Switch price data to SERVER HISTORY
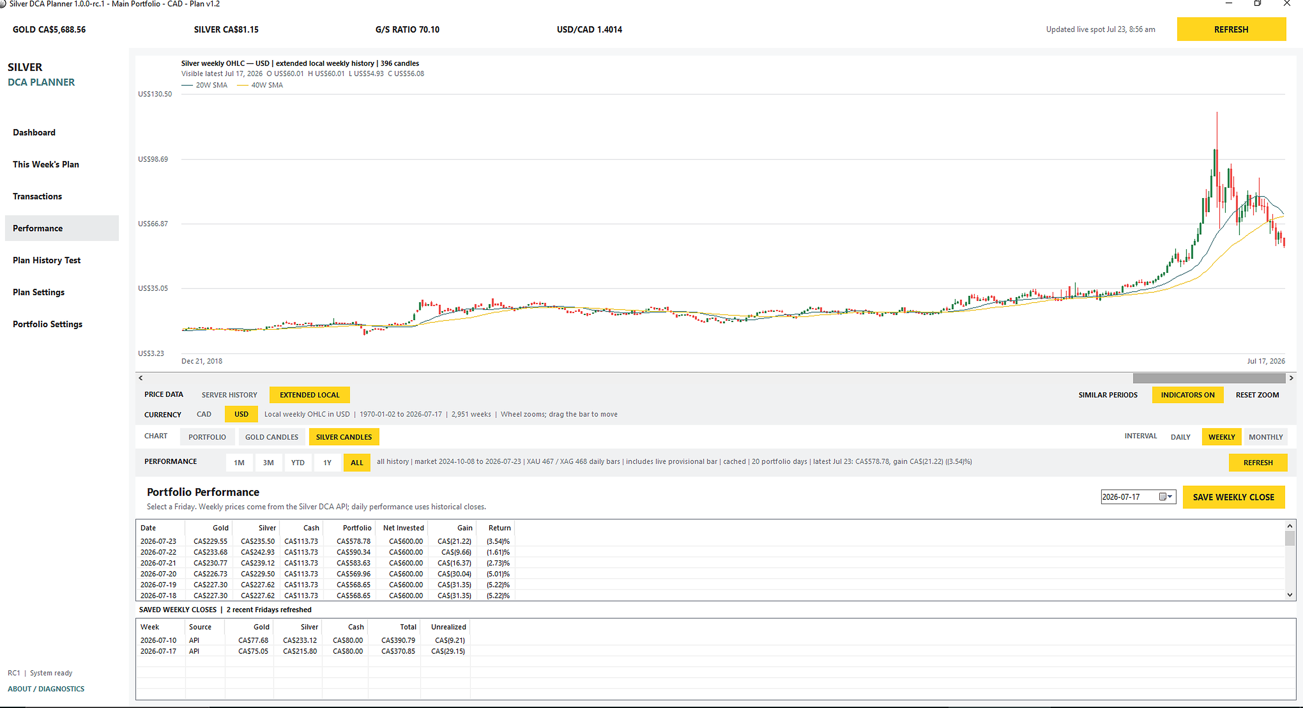Image resolution: width=1303 pixels, height=708 pixels. [x=229, y=395]
